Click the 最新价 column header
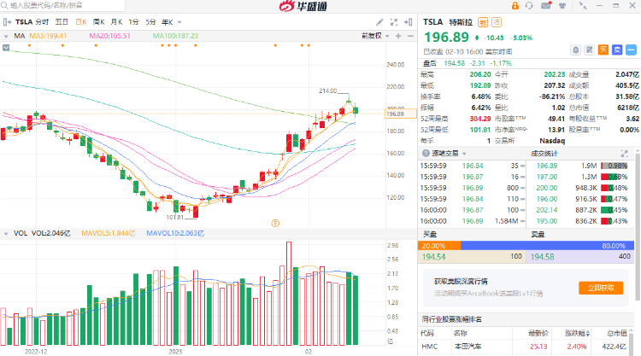 pos(538,334)
